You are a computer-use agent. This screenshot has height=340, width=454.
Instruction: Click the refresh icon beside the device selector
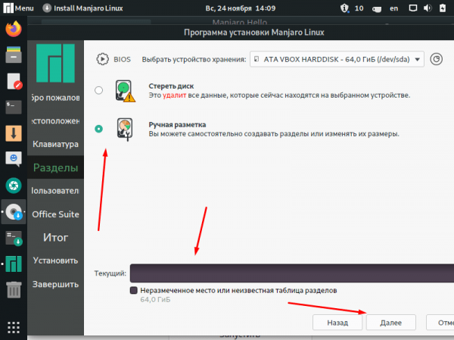436,59
